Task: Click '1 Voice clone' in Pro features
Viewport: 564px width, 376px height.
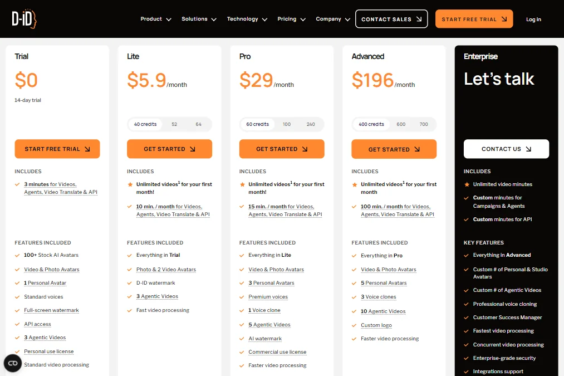Action: (264, 310)
